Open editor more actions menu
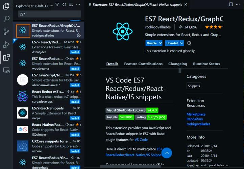The height and width of the screenshot is (169, 244). [238, 4]
